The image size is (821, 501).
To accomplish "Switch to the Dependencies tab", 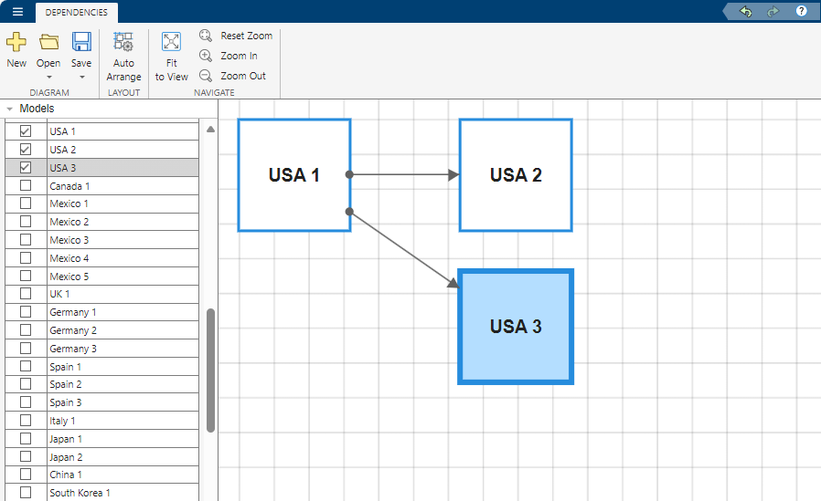I will (x=77, y=12).
